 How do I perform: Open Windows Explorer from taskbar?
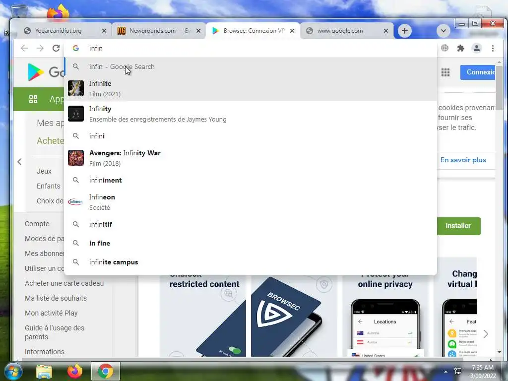[x=44, y=372]
